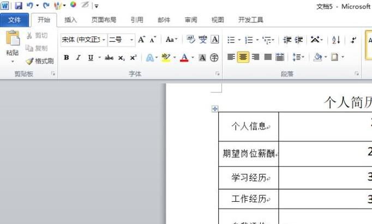Toggle underline formatting
The height and width of the screenshot is (224, 372).
(x=91, y=58)
